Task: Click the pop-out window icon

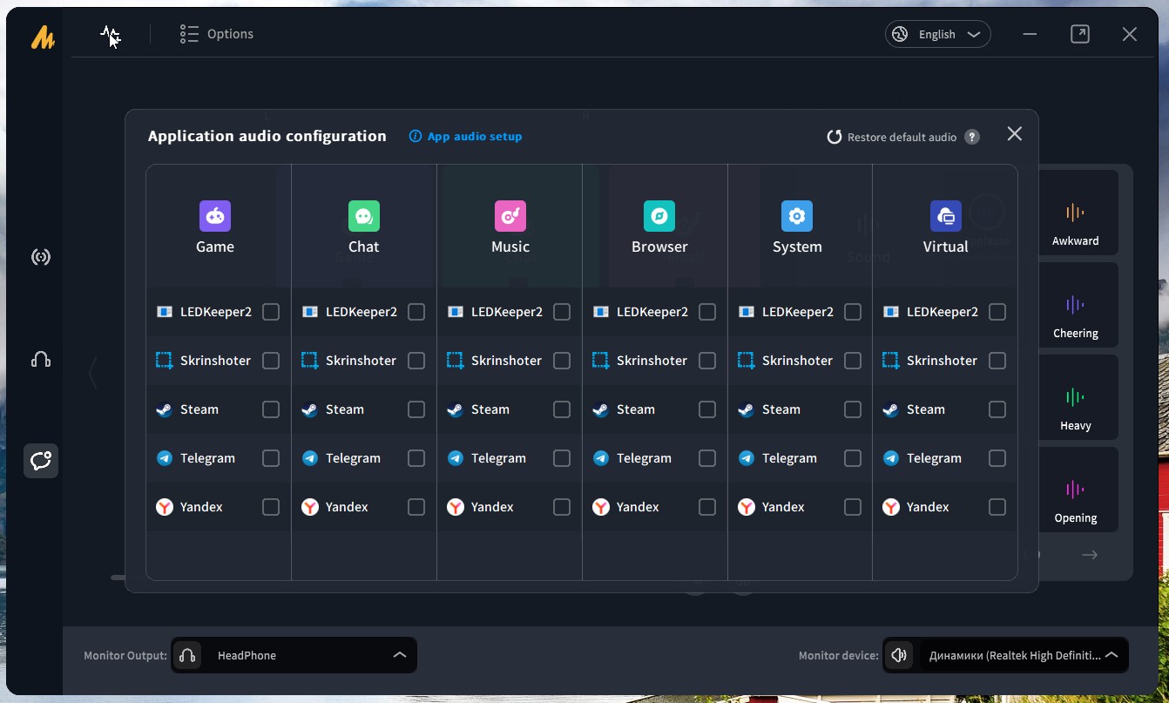Action: [x=1080, y=34]
